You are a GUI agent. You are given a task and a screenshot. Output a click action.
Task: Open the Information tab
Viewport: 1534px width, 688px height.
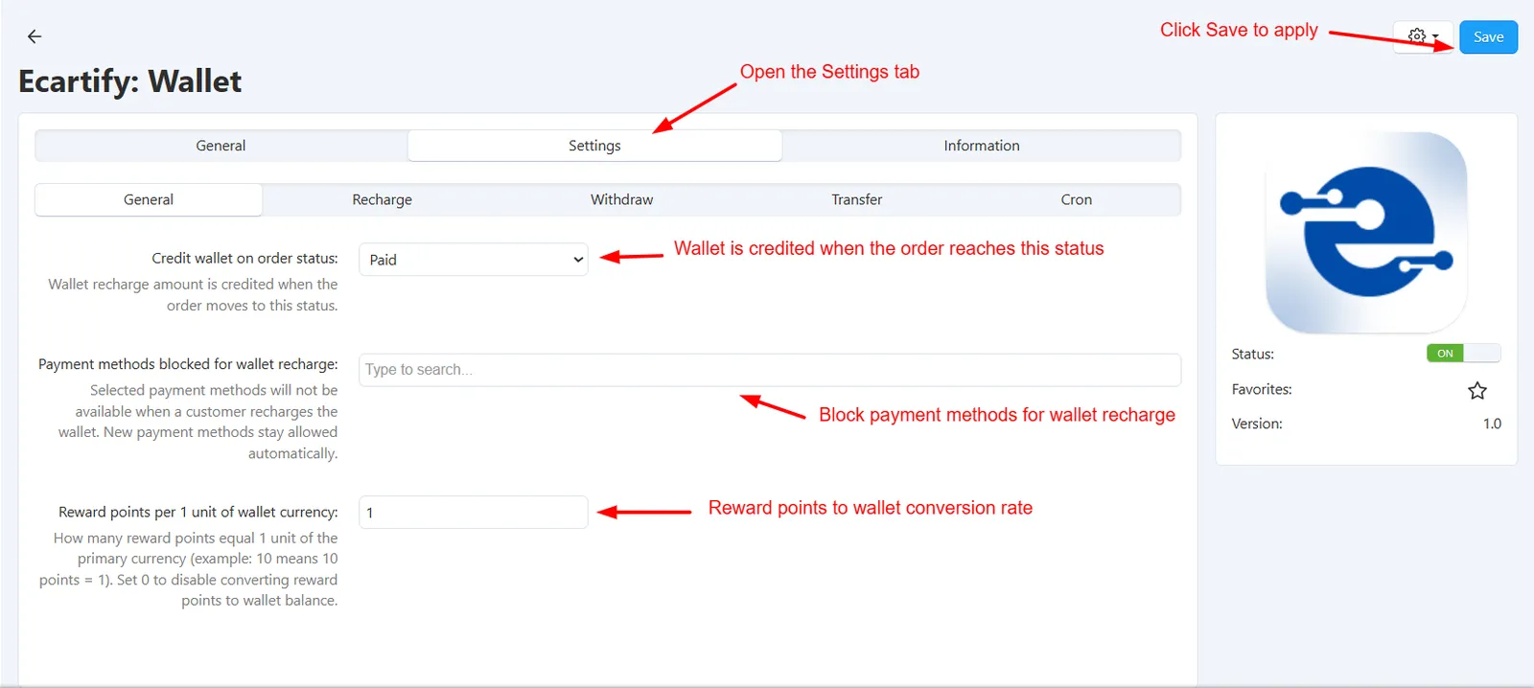tap(982, 146)
